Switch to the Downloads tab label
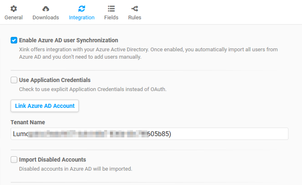Screen dimensions: 302x185 (x=46, y=18)
